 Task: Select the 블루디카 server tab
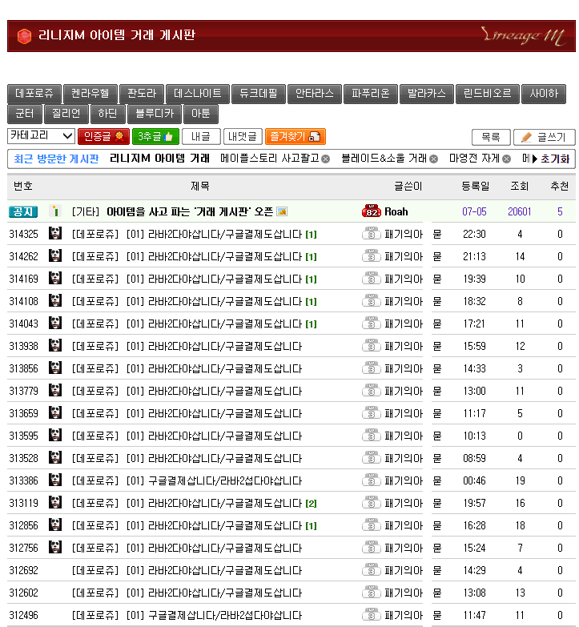155,114
